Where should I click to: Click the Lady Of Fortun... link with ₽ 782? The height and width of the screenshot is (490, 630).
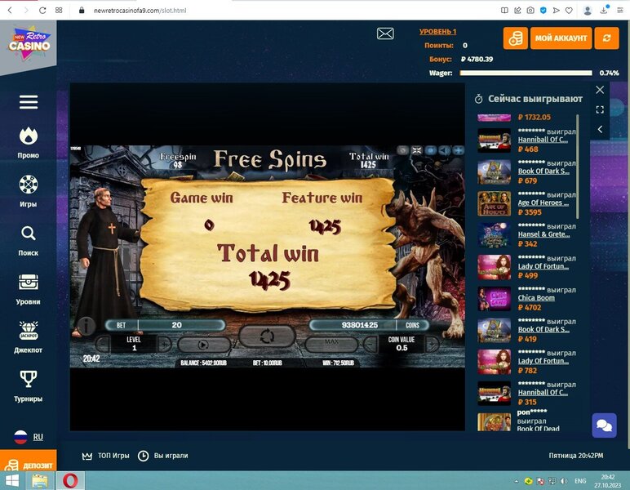[543, 361]
